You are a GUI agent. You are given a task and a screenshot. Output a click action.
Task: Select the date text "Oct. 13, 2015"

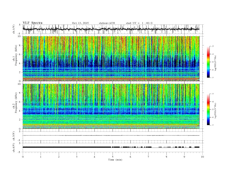click(x=80, y=23)
